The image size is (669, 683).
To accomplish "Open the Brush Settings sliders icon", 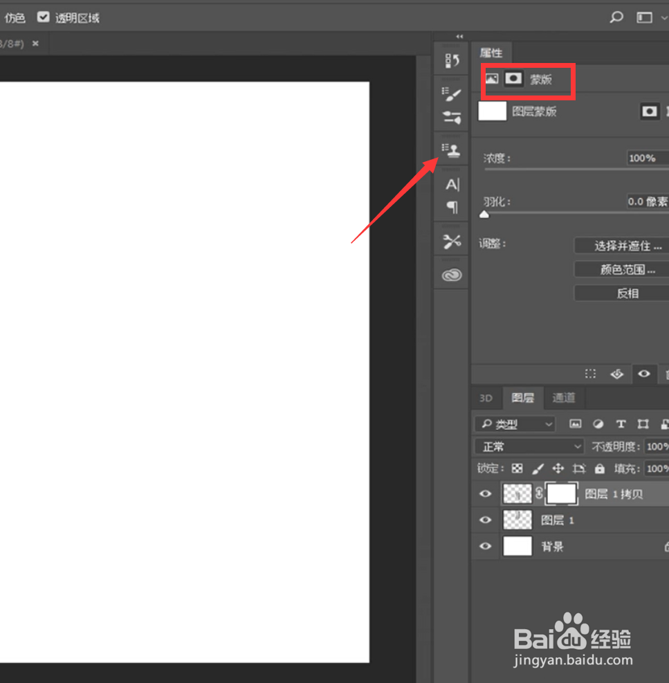I will 452,117.
